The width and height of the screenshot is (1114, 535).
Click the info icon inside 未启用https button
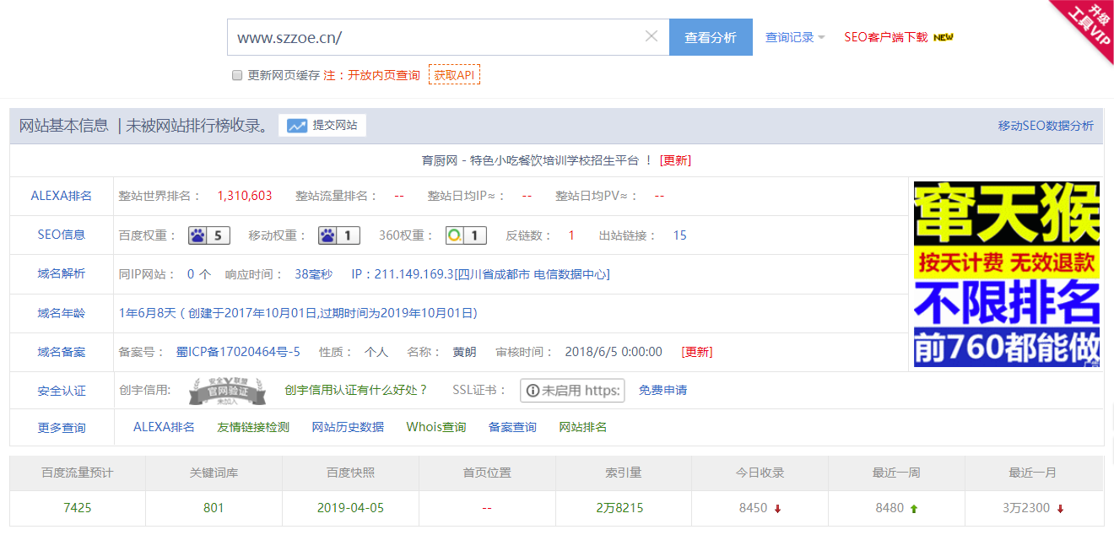pos(531,390)
